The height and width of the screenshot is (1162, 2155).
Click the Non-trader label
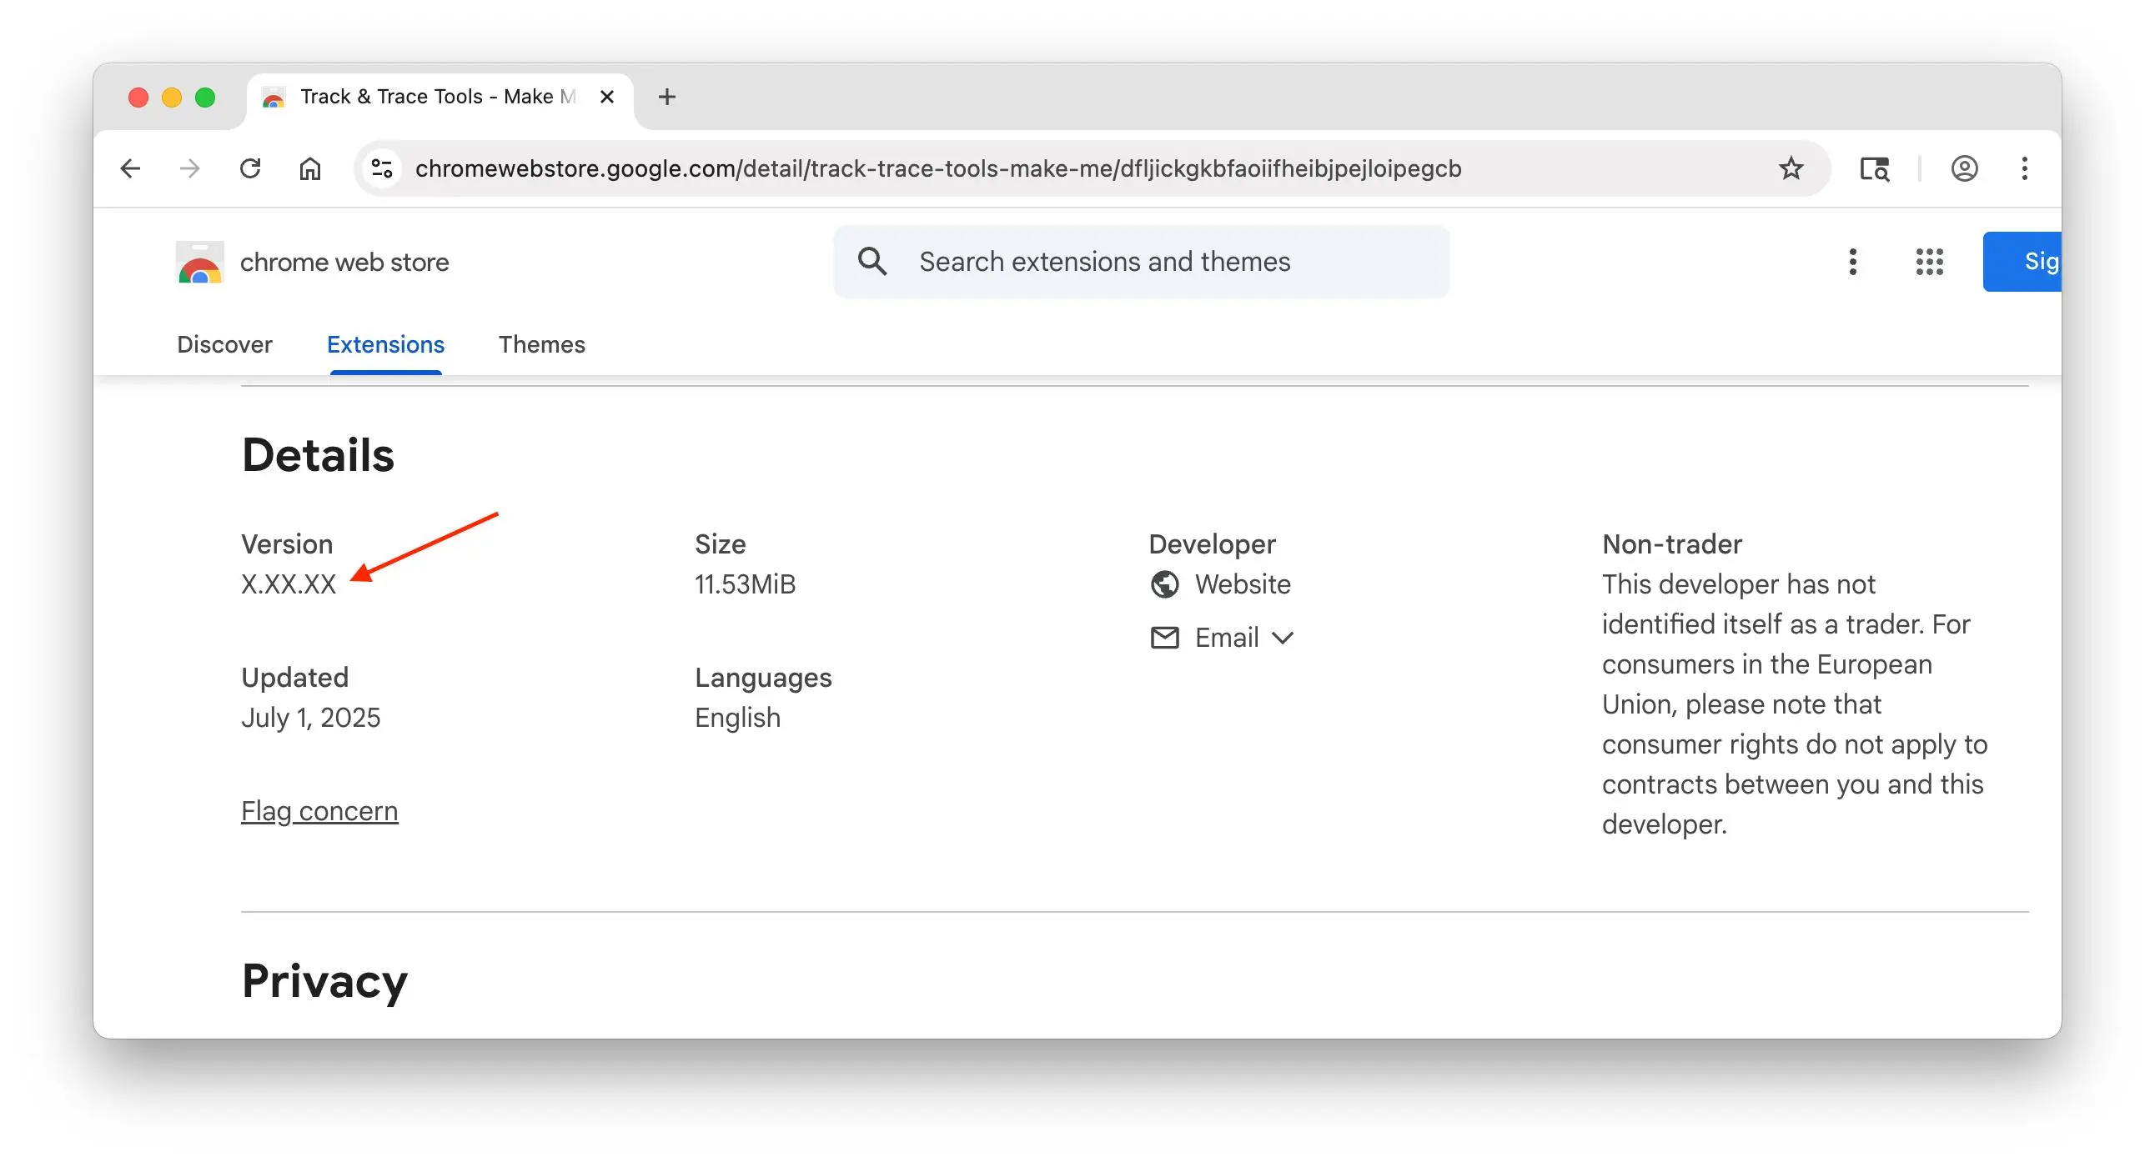1672,544
